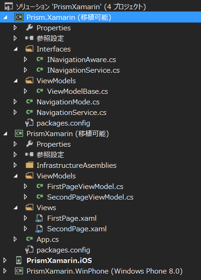The width and height of the screenshot is (201, 280).
Task: Click the C# icon of SecondPageViewModel.cs
Action: tap(40, 197)
